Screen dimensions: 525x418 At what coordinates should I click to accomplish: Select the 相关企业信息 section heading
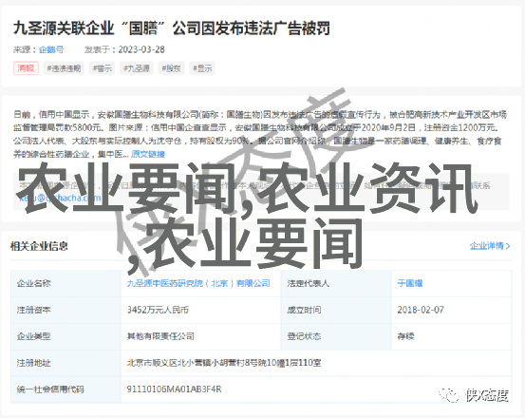[39, 246]
